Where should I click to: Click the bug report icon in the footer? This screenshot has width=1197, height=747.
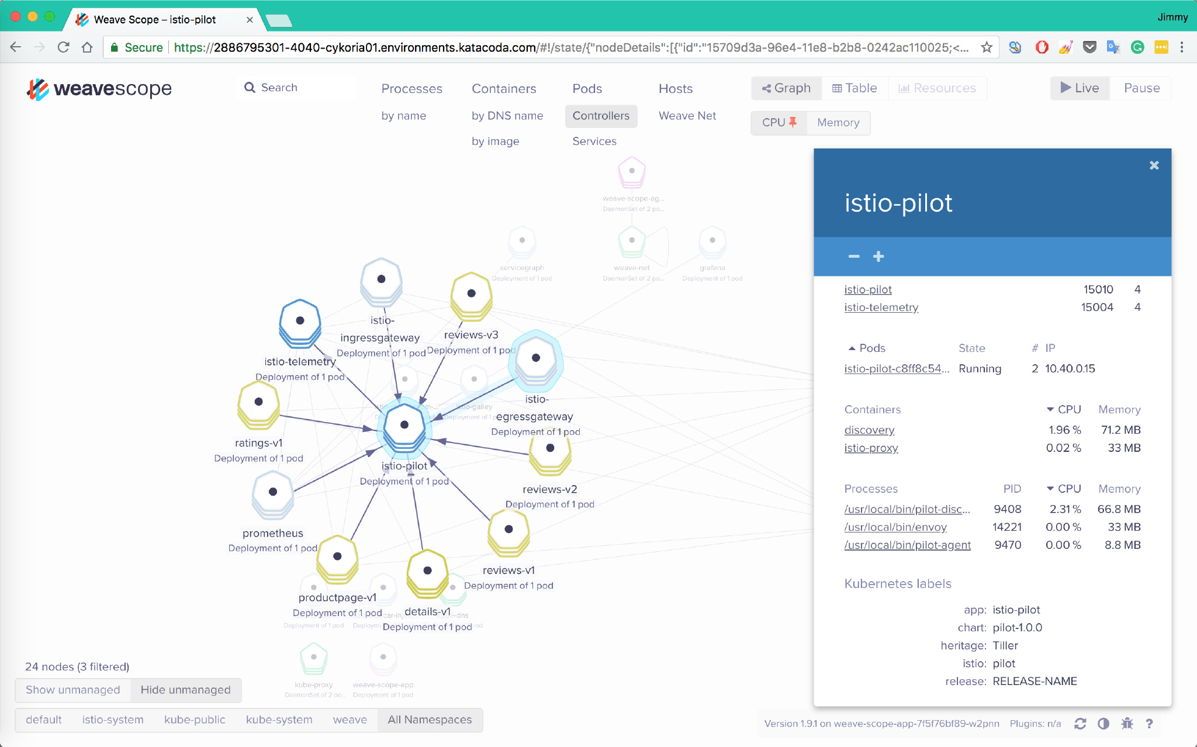[1127, 724]
